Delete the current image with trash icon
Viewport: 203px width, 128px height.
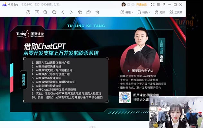[97, 12]
